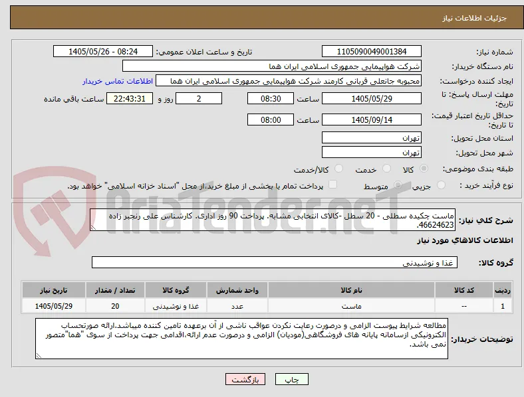Click the طبقه بندی موضوعی label
This screenshot has height=397, width=524.
478,169
